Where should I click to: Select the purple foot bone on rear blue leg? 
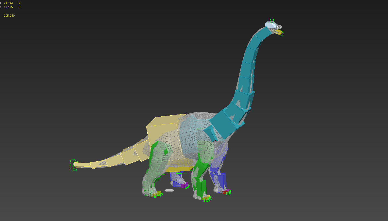[184, 185]
